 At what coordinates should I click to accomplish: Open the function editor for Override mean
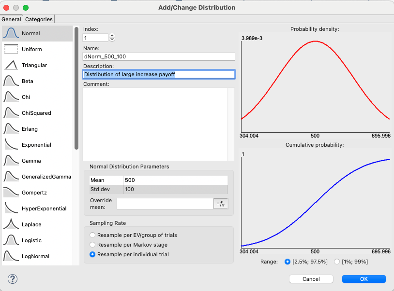click(x=221, y=204)
